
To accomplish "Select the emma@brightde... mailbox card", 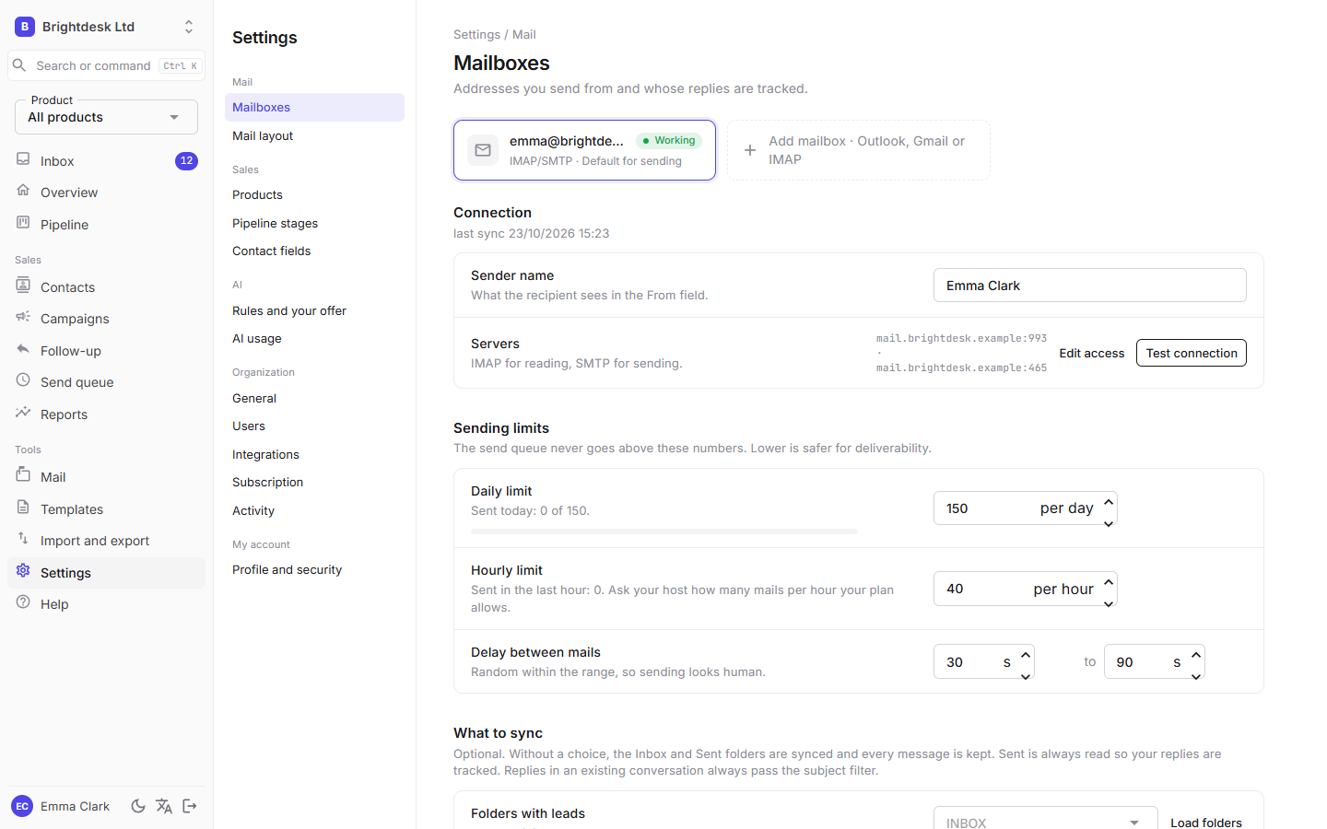I will [584, 150].
